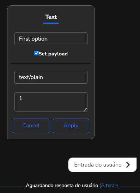The height and width of the screenshot is (193, 140).
Task: Apply the option changes
Action: (71, 126)
